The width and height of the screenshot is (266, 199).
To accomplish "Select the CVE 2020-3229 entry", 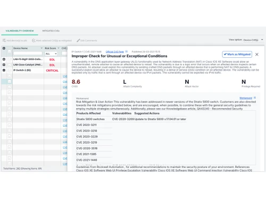I will pos(87,136).
